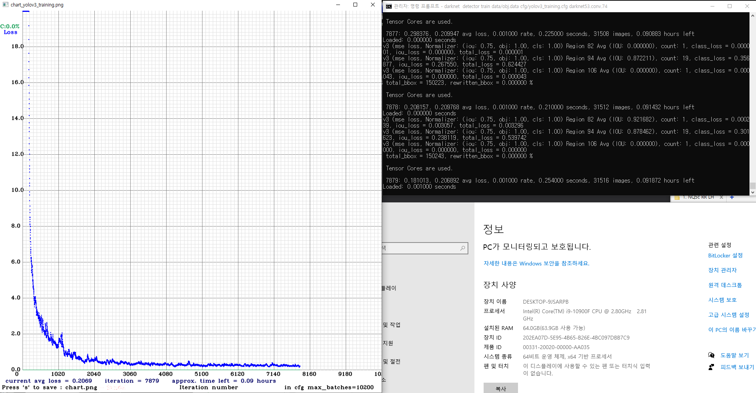Click the Intel Core i9-10900F processor text
This screenshot has height=393, width=756.
[584, 315]
